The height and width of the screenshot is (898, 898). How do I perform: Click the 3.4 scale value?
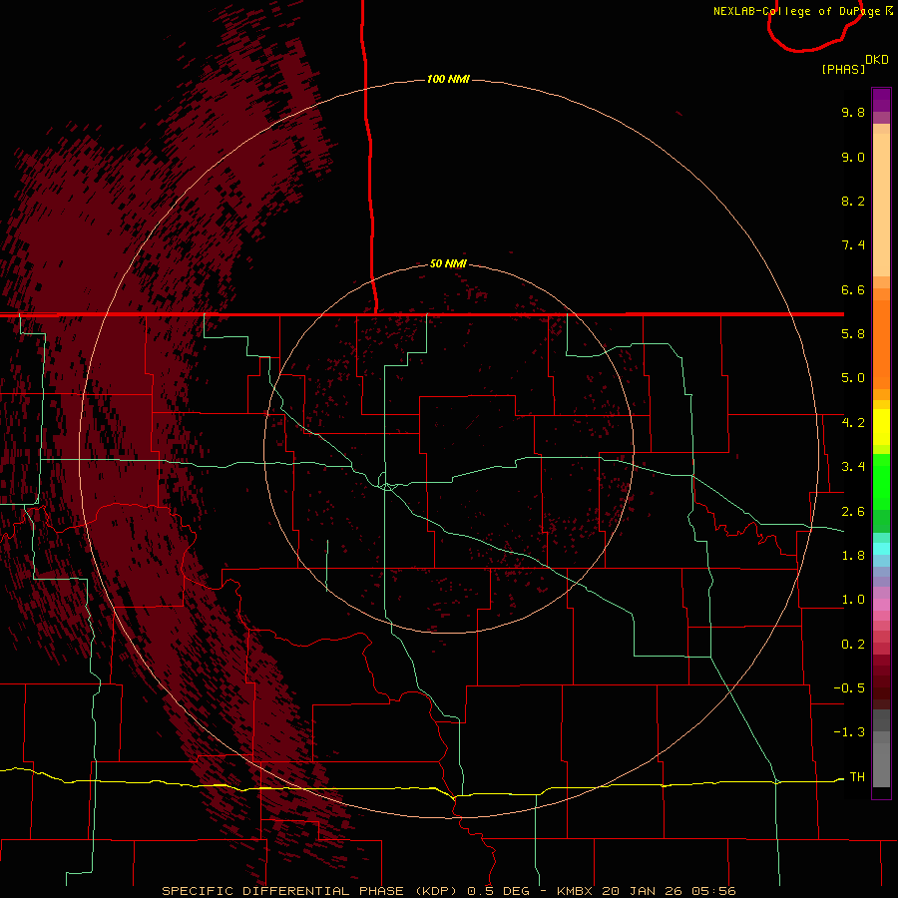point(853,467)
